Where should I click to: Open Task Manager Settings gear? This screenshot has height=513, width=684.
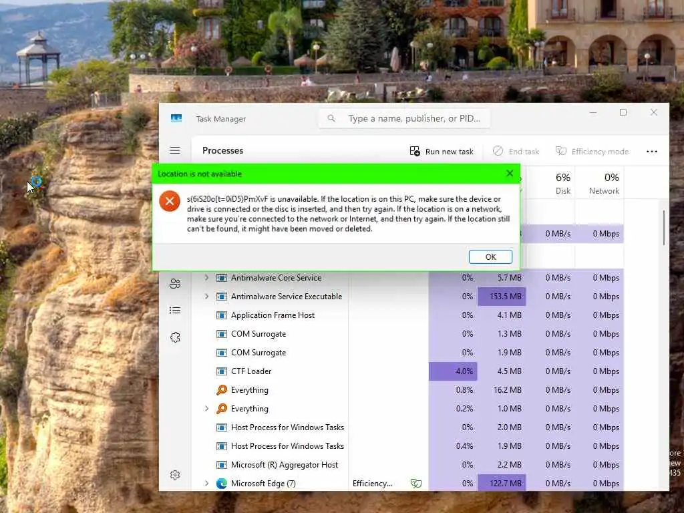(175, 475)
